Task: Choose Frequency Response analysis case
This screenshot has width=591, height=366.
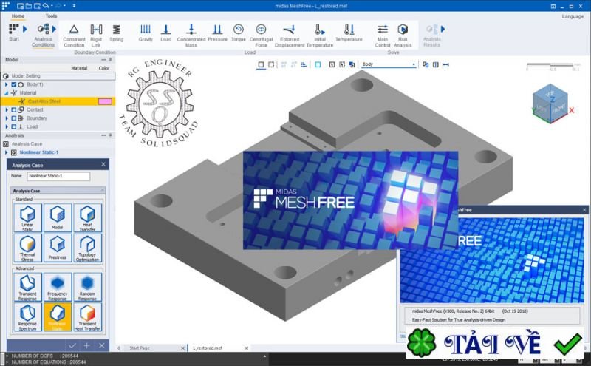Action: click(x=58, y=287)
